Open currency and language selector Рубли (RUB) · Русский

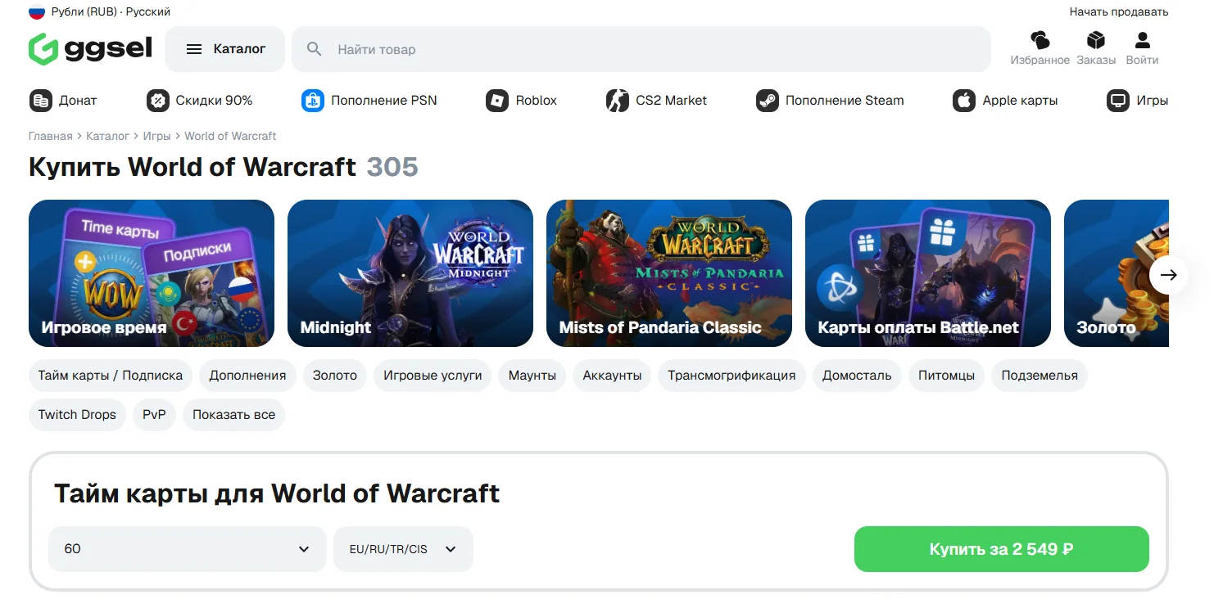tap(100, 11)
